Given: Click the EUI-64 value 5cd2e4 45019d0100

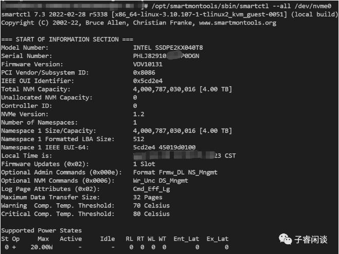Looking at the screenshot, I should [x=164, y=147].
